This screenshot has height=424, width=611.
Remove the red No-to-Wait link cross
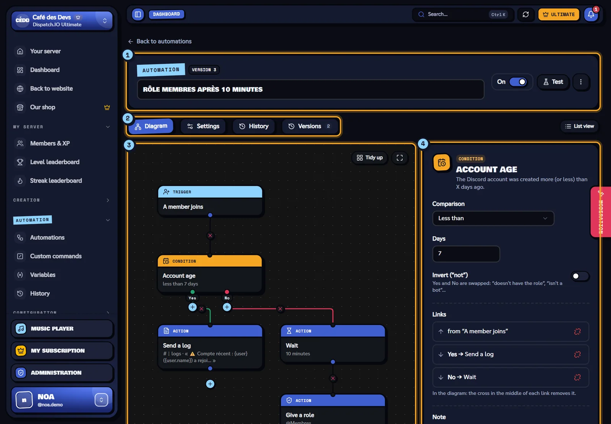(x=280, y=309)
